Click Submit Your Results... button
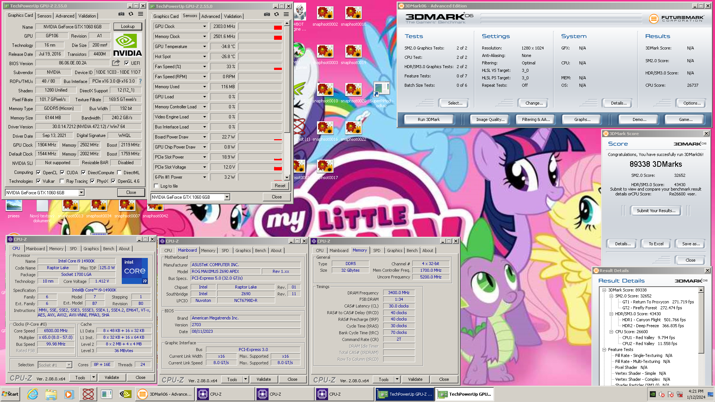 [656, 211]
